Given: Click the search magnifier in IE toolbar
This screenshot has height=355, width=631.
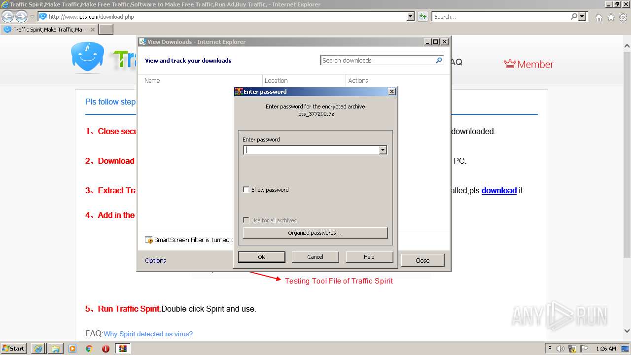Looking at the screenshot, I should (x=574, y=16).
